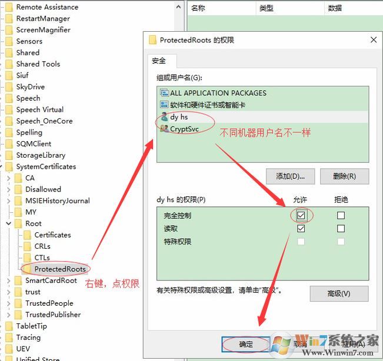The height and width of the screenshot is (361, 383).
Task: Click the CRLs folder icon
Action: 27,246
